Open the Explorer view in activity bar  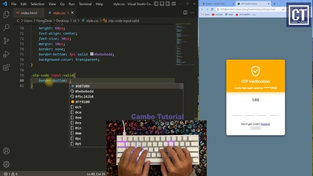tap(6, 14)
